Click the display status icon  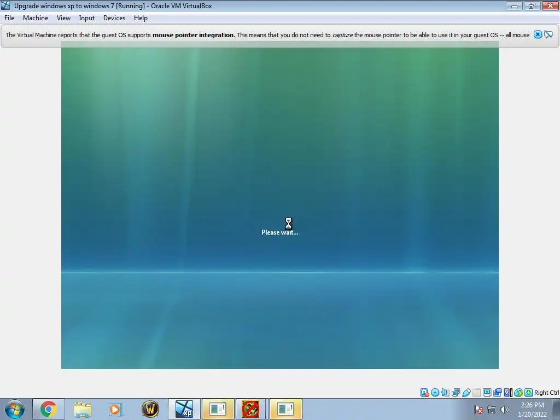(487, 393)
